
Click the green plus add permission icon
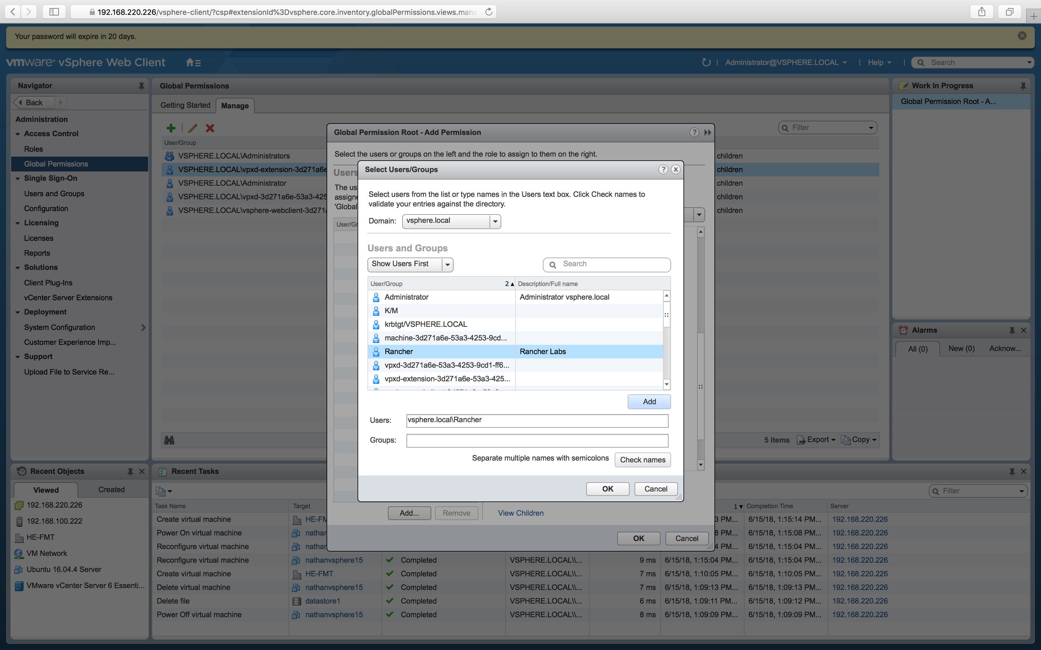tap(171, 128)
